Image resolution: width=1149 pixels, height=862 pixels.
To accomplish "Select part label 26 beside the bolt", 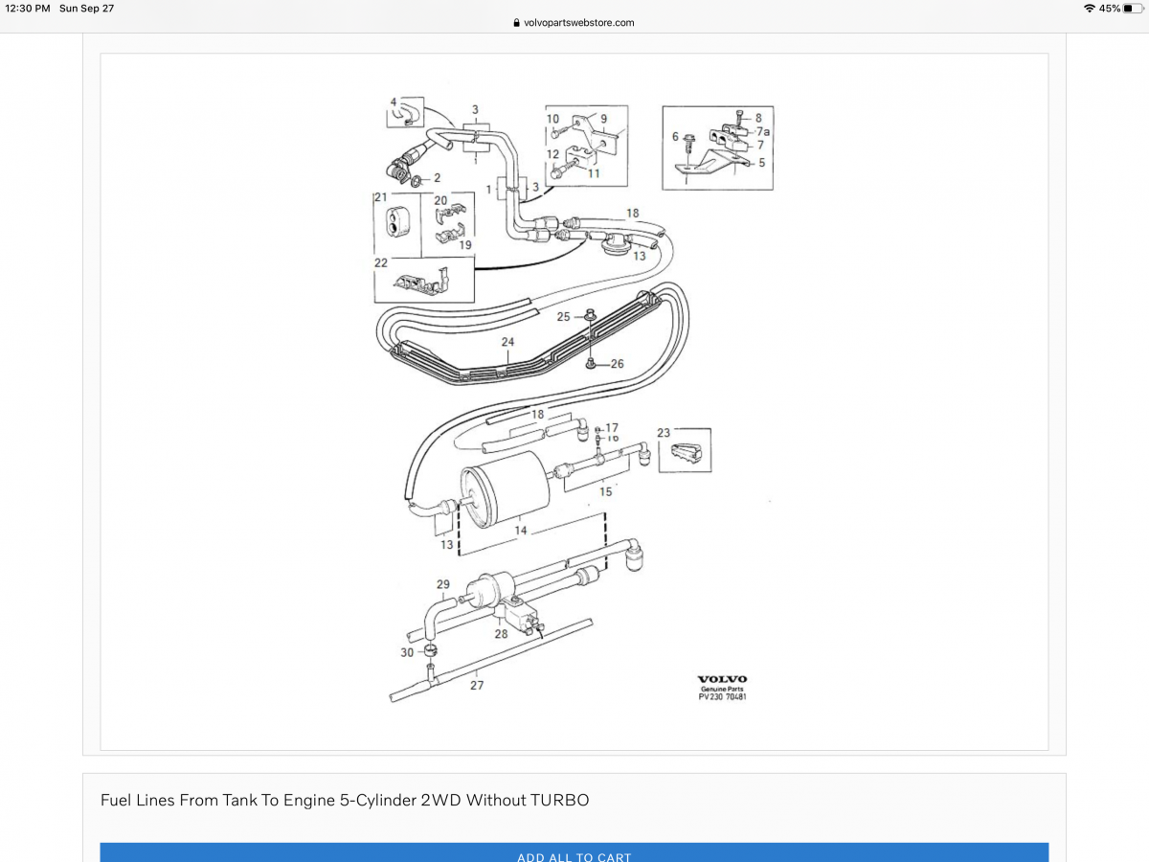I will pos(617,364).
